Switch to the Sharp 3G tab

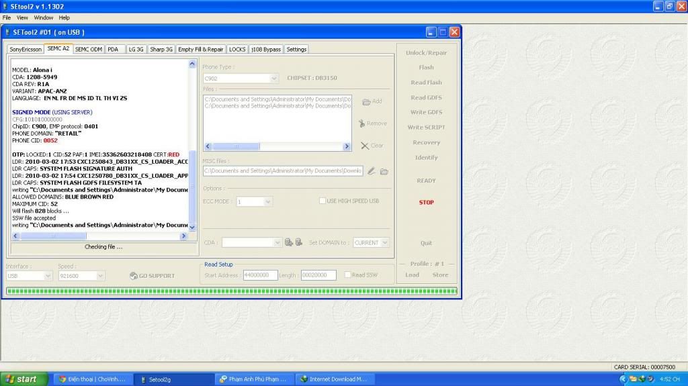[161, 50]
